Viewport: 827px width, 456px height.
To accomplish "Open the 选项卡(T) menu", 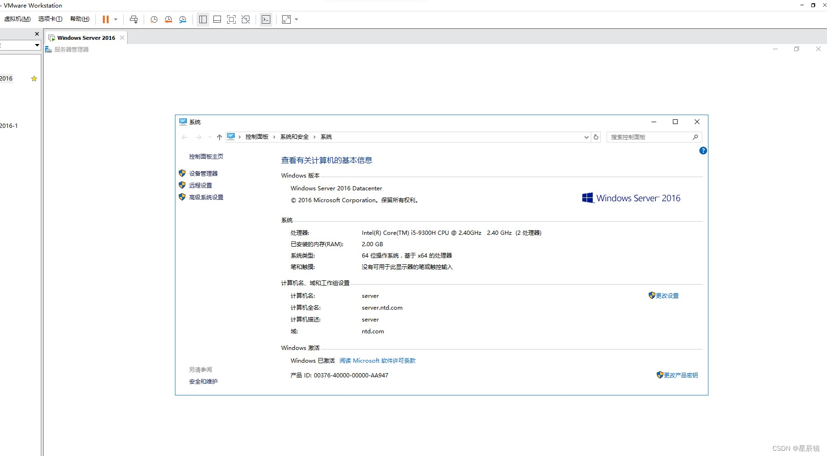I will coord(50,19).
